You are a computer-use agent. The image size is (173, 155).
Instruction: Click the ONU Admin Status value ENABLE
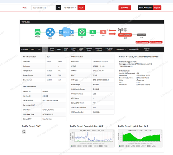pos(96,89)
